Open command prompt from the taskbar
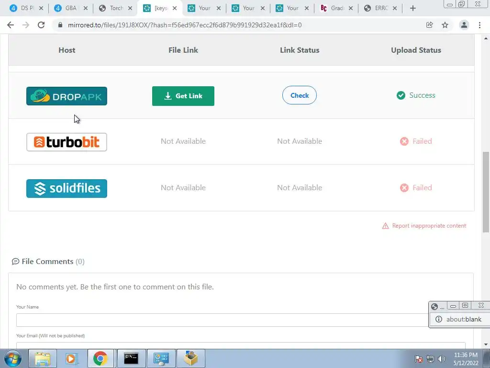 [131, 358]
